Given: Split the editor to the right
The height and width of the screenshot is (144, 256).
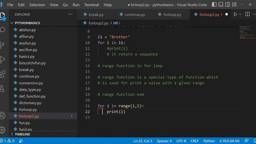Looking at the screenshot, I should pos(247,14).
